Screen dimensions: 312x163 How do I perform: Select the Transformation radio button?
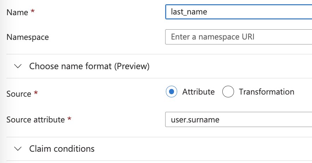(228, 92)
